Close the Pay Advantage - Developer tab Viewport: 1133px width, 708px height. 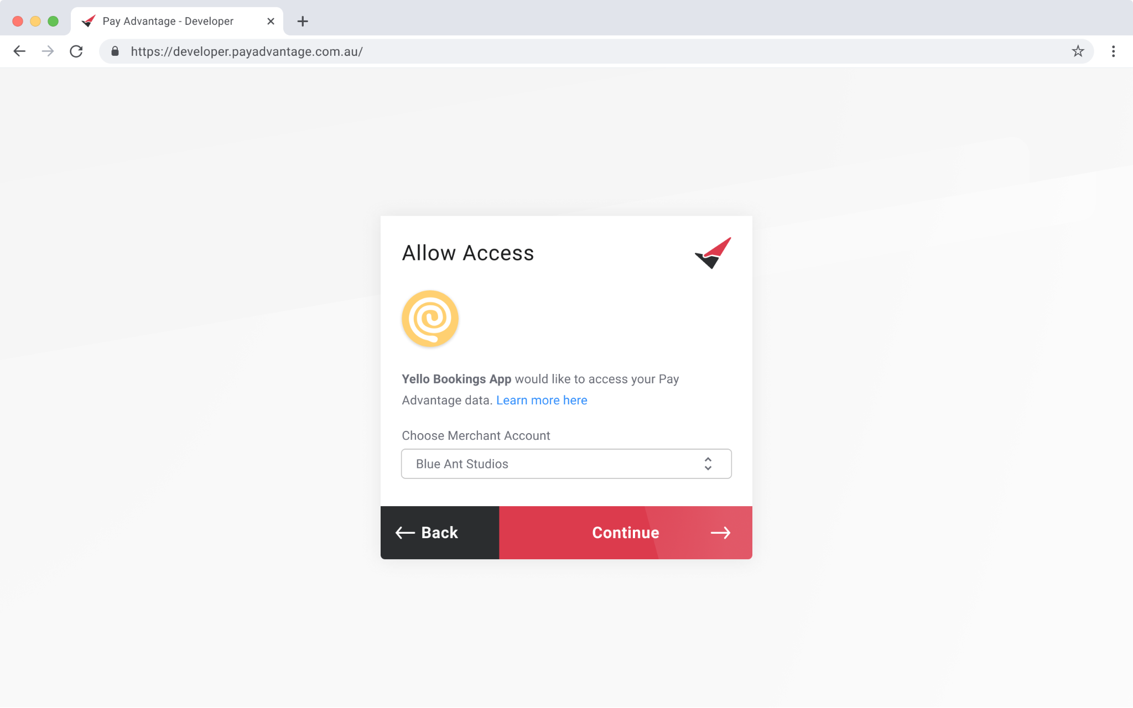pyautogui.click(x=271, y=22)
